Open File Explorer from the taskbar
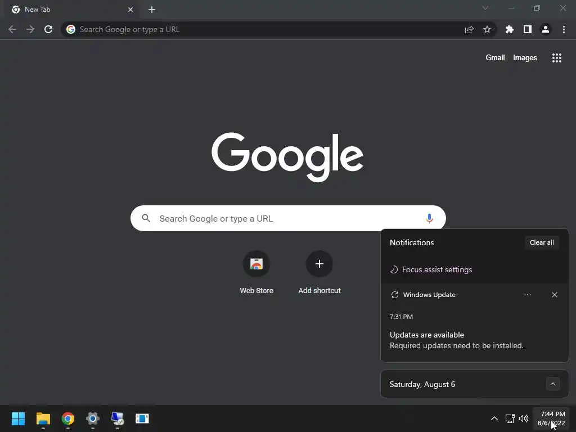This screenshot has height=432, width=576. click(x=43, y=418)
